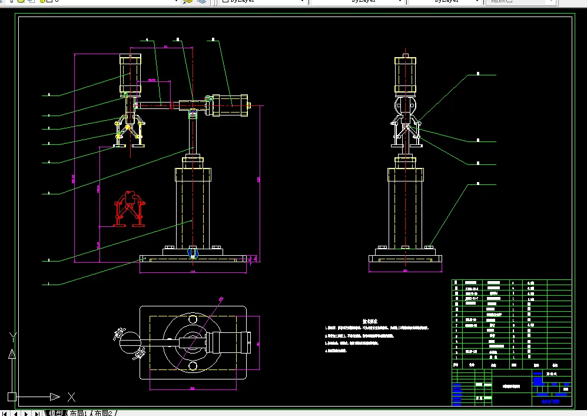587x416 pixels.
Task: Open the layer list dropdown arrow
Action: [x=176, y=2]
